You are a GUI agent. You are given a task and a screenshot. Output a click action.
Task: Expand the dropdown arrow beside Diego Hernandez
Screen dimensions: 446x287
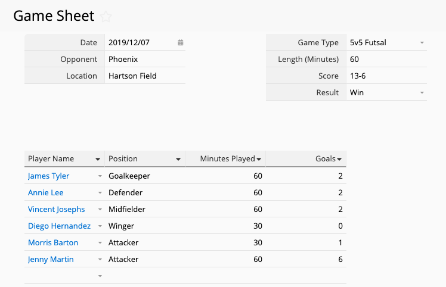click(x=100, y=226)
